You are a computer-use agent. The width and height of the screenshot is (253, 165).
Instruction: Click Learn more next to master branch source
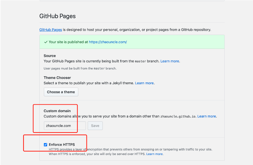(170, 61)
